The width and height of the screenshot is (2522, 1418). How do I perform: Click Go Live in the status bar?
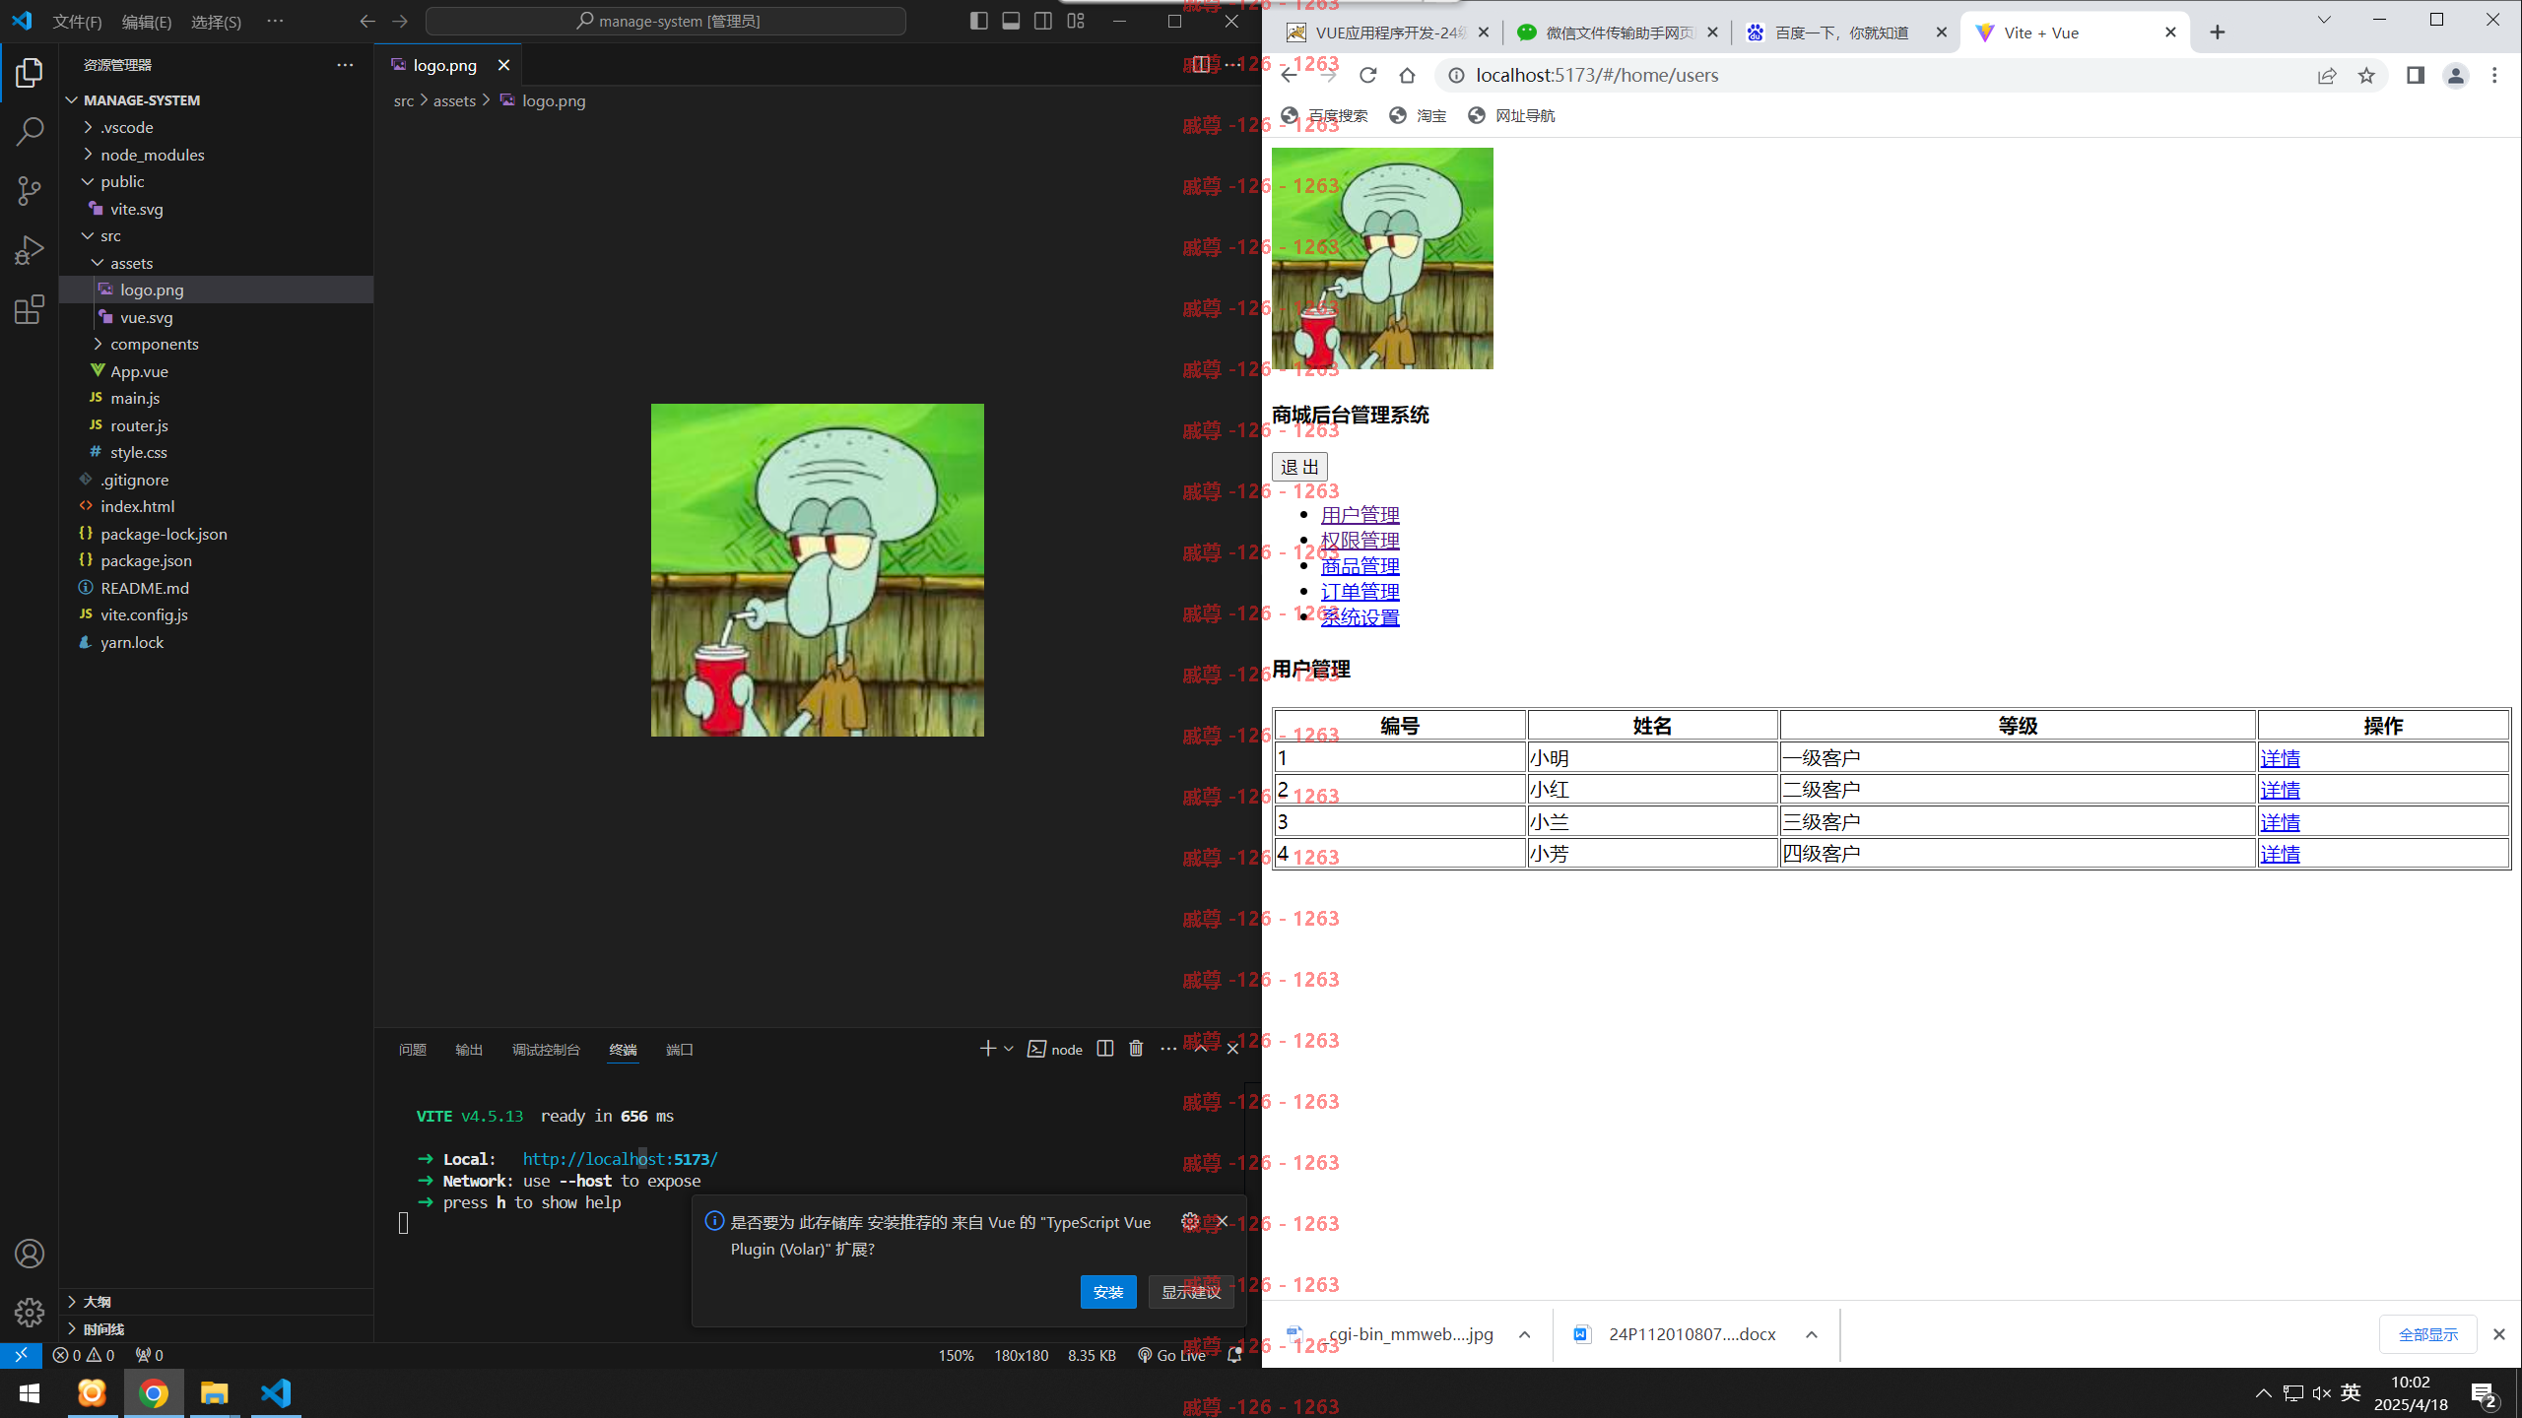[1171, 1355]
